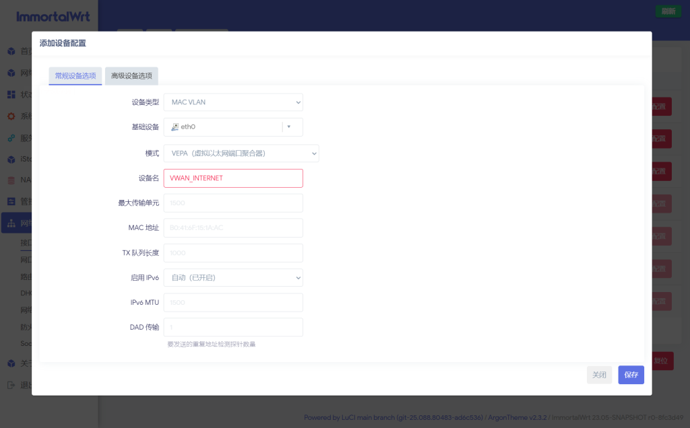Expand the 基础设备 eth0 dropdown arrow
690x428 pixels.
[x=289, y=127]
